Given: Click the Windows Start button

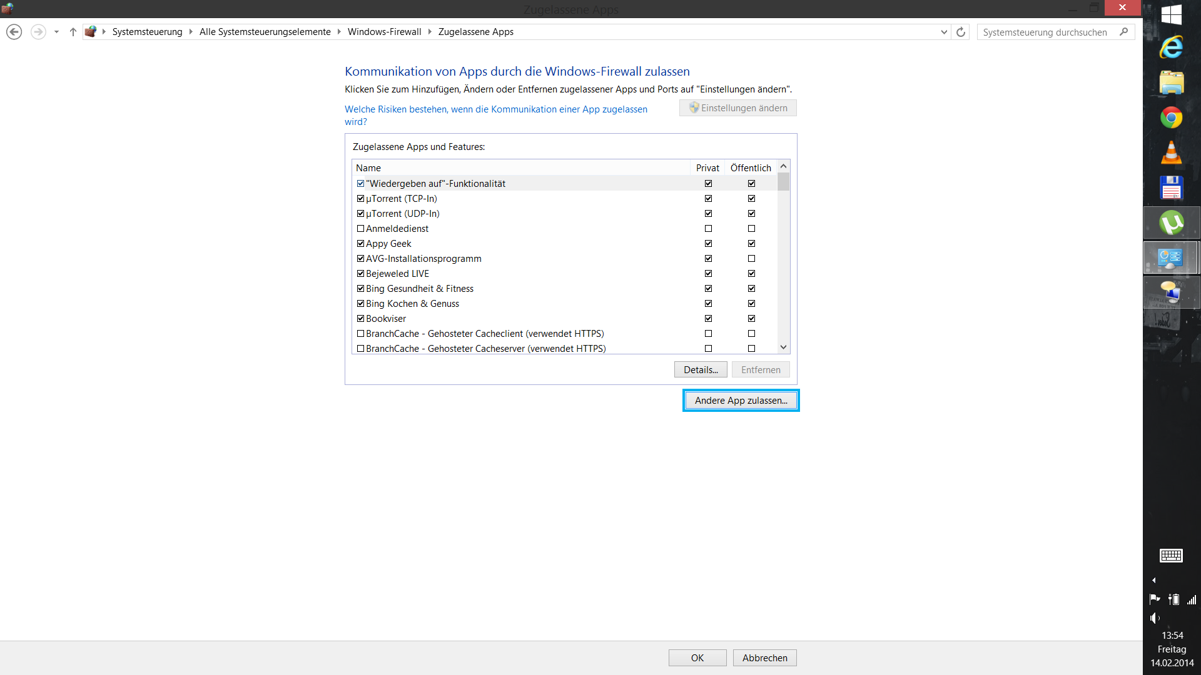Looking at the screenshot, I should coord(1171,14).
